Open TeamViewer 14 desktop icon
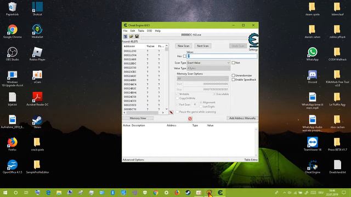This screenshot has width=351, height=197. pyautogui.click(x=312, y=144)
